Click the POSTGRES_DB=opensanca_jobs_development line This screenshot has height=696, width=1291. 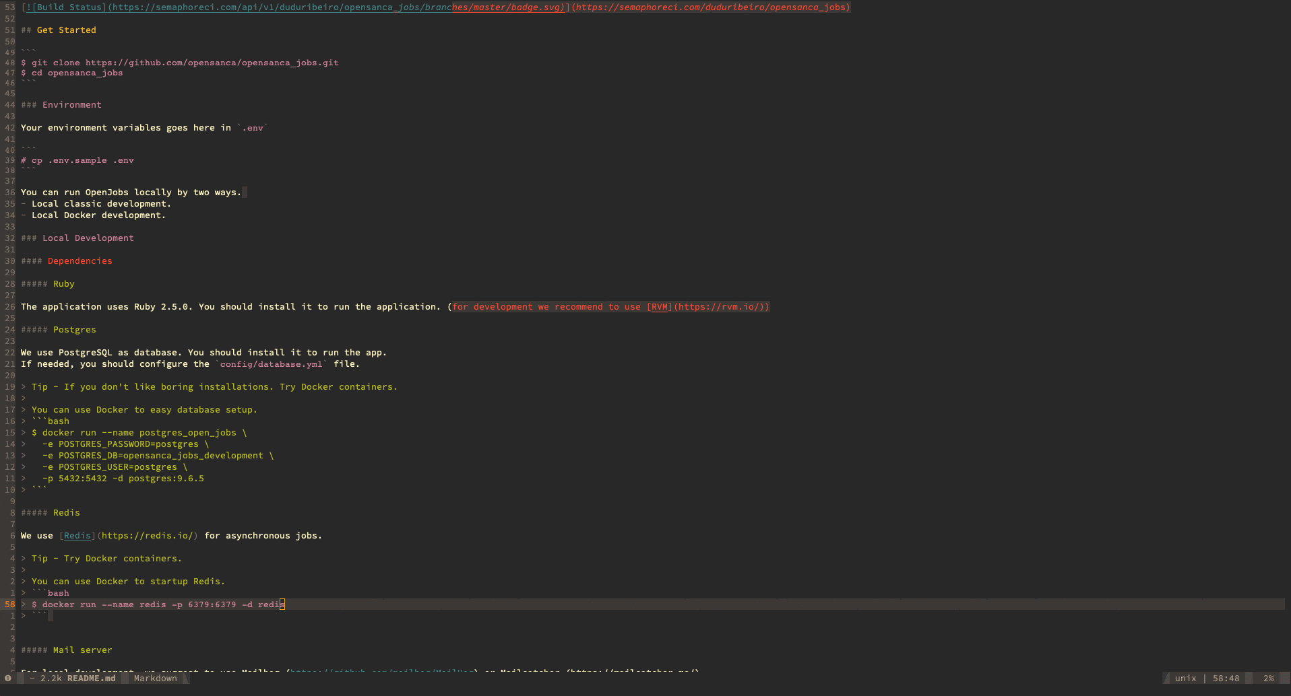click(158, 456)
